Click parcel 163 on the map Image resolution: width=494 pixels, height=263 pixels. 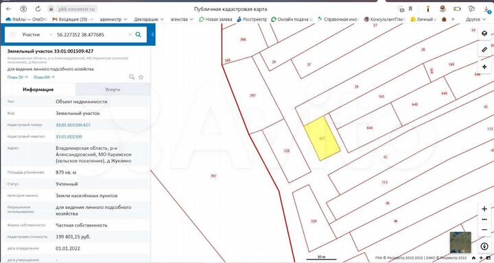pyautogui.click(x=381, y=97)
